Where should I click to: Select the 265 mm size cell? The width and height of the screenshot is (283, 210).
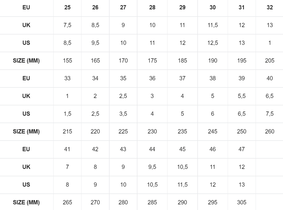pyautogui.click(x=67, y=202)
